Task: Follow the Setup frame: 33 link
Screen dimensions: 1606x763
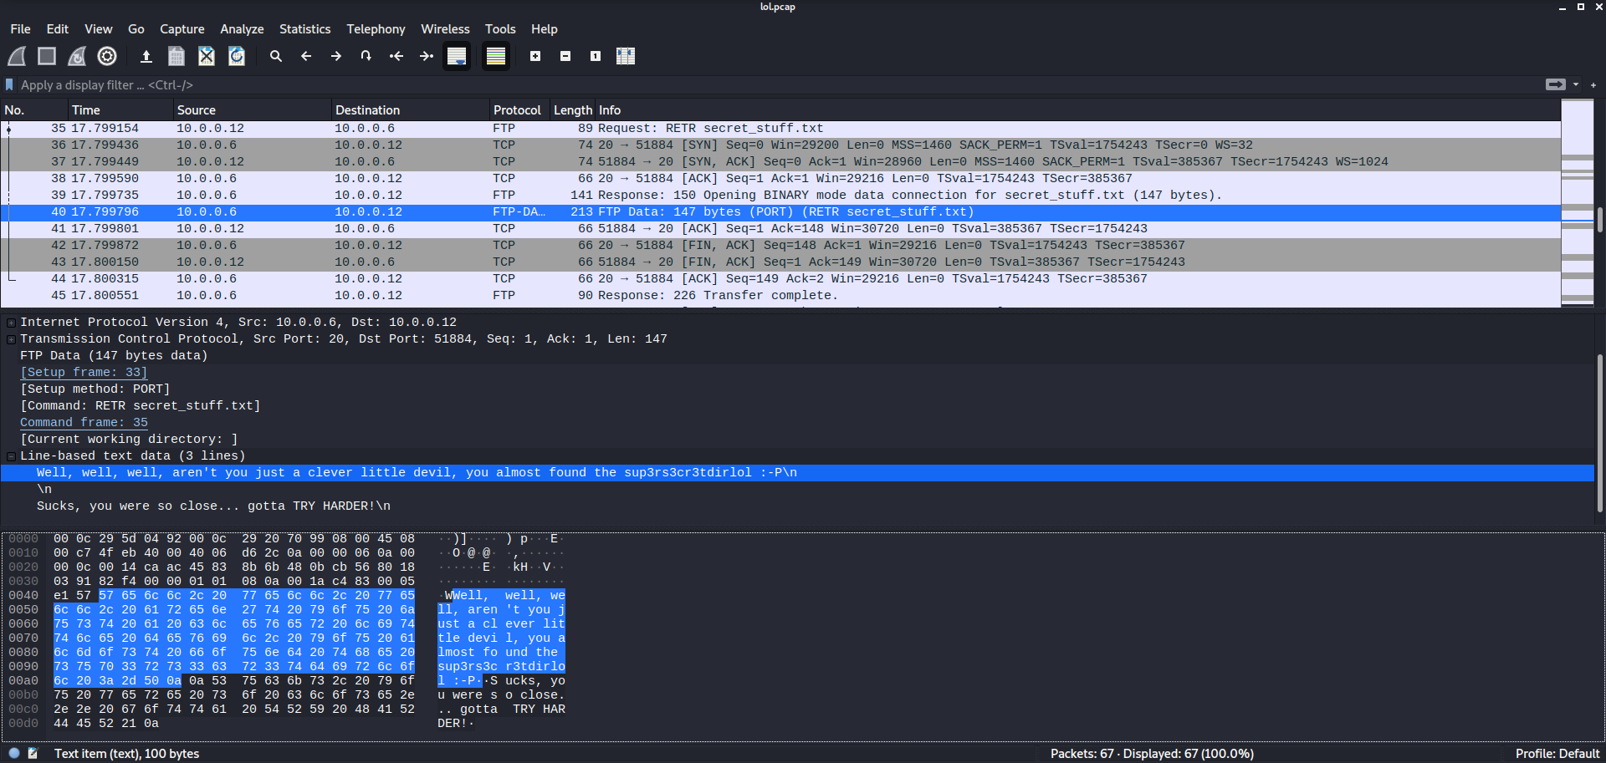Action: tap(84, 372)
